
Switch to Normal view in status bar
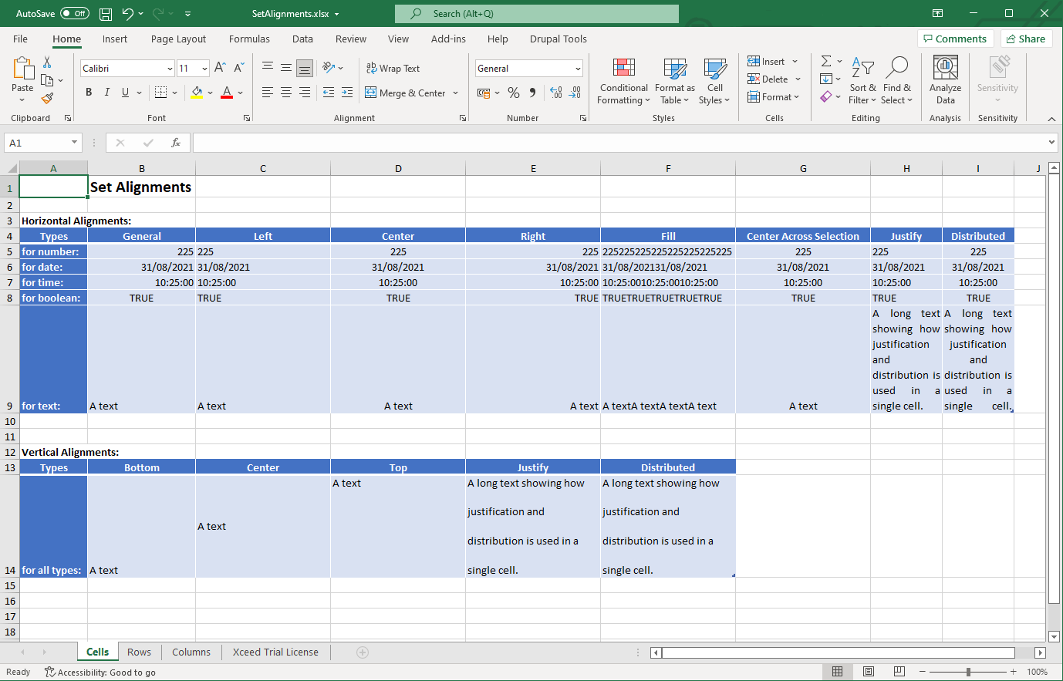(x=837, y=672)
